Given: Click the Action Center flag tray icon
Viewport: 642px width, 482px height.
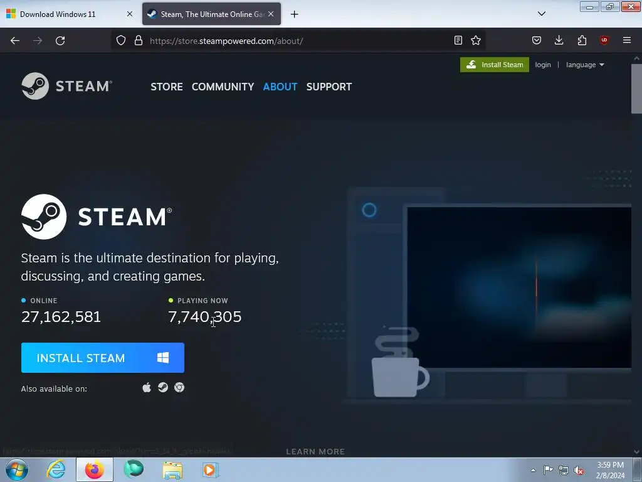Looking at the screenshot, I should pyautogui.click(x=548, y=469).
